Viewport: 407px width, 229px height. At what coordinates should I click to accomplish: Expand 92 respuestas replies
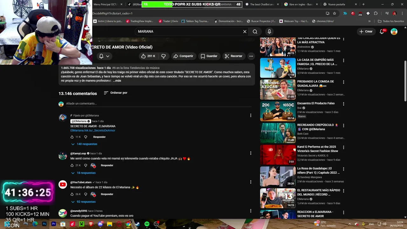pyautogui.click(x=83, y=202)
